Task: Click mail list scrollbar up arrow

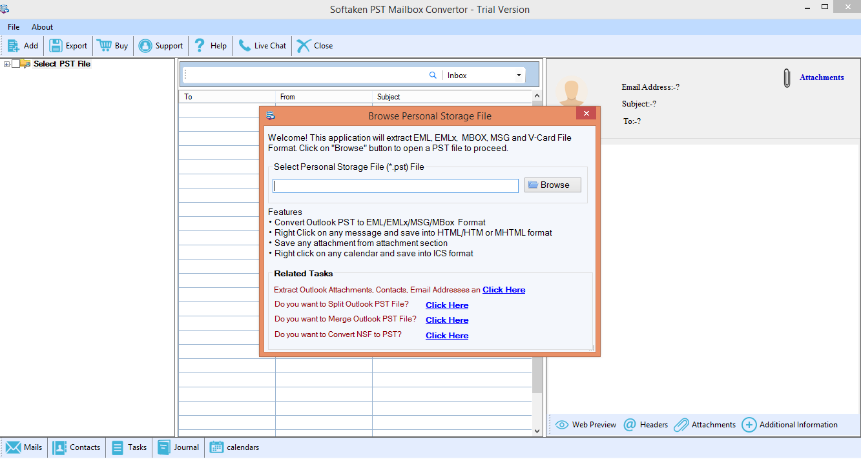Action: point(537,96)
